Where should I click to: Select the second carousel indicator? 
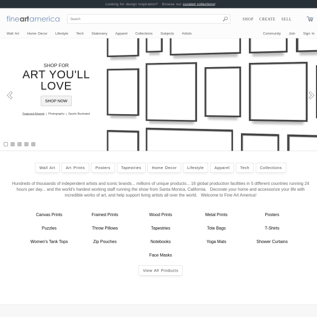(x=13, y=144)
